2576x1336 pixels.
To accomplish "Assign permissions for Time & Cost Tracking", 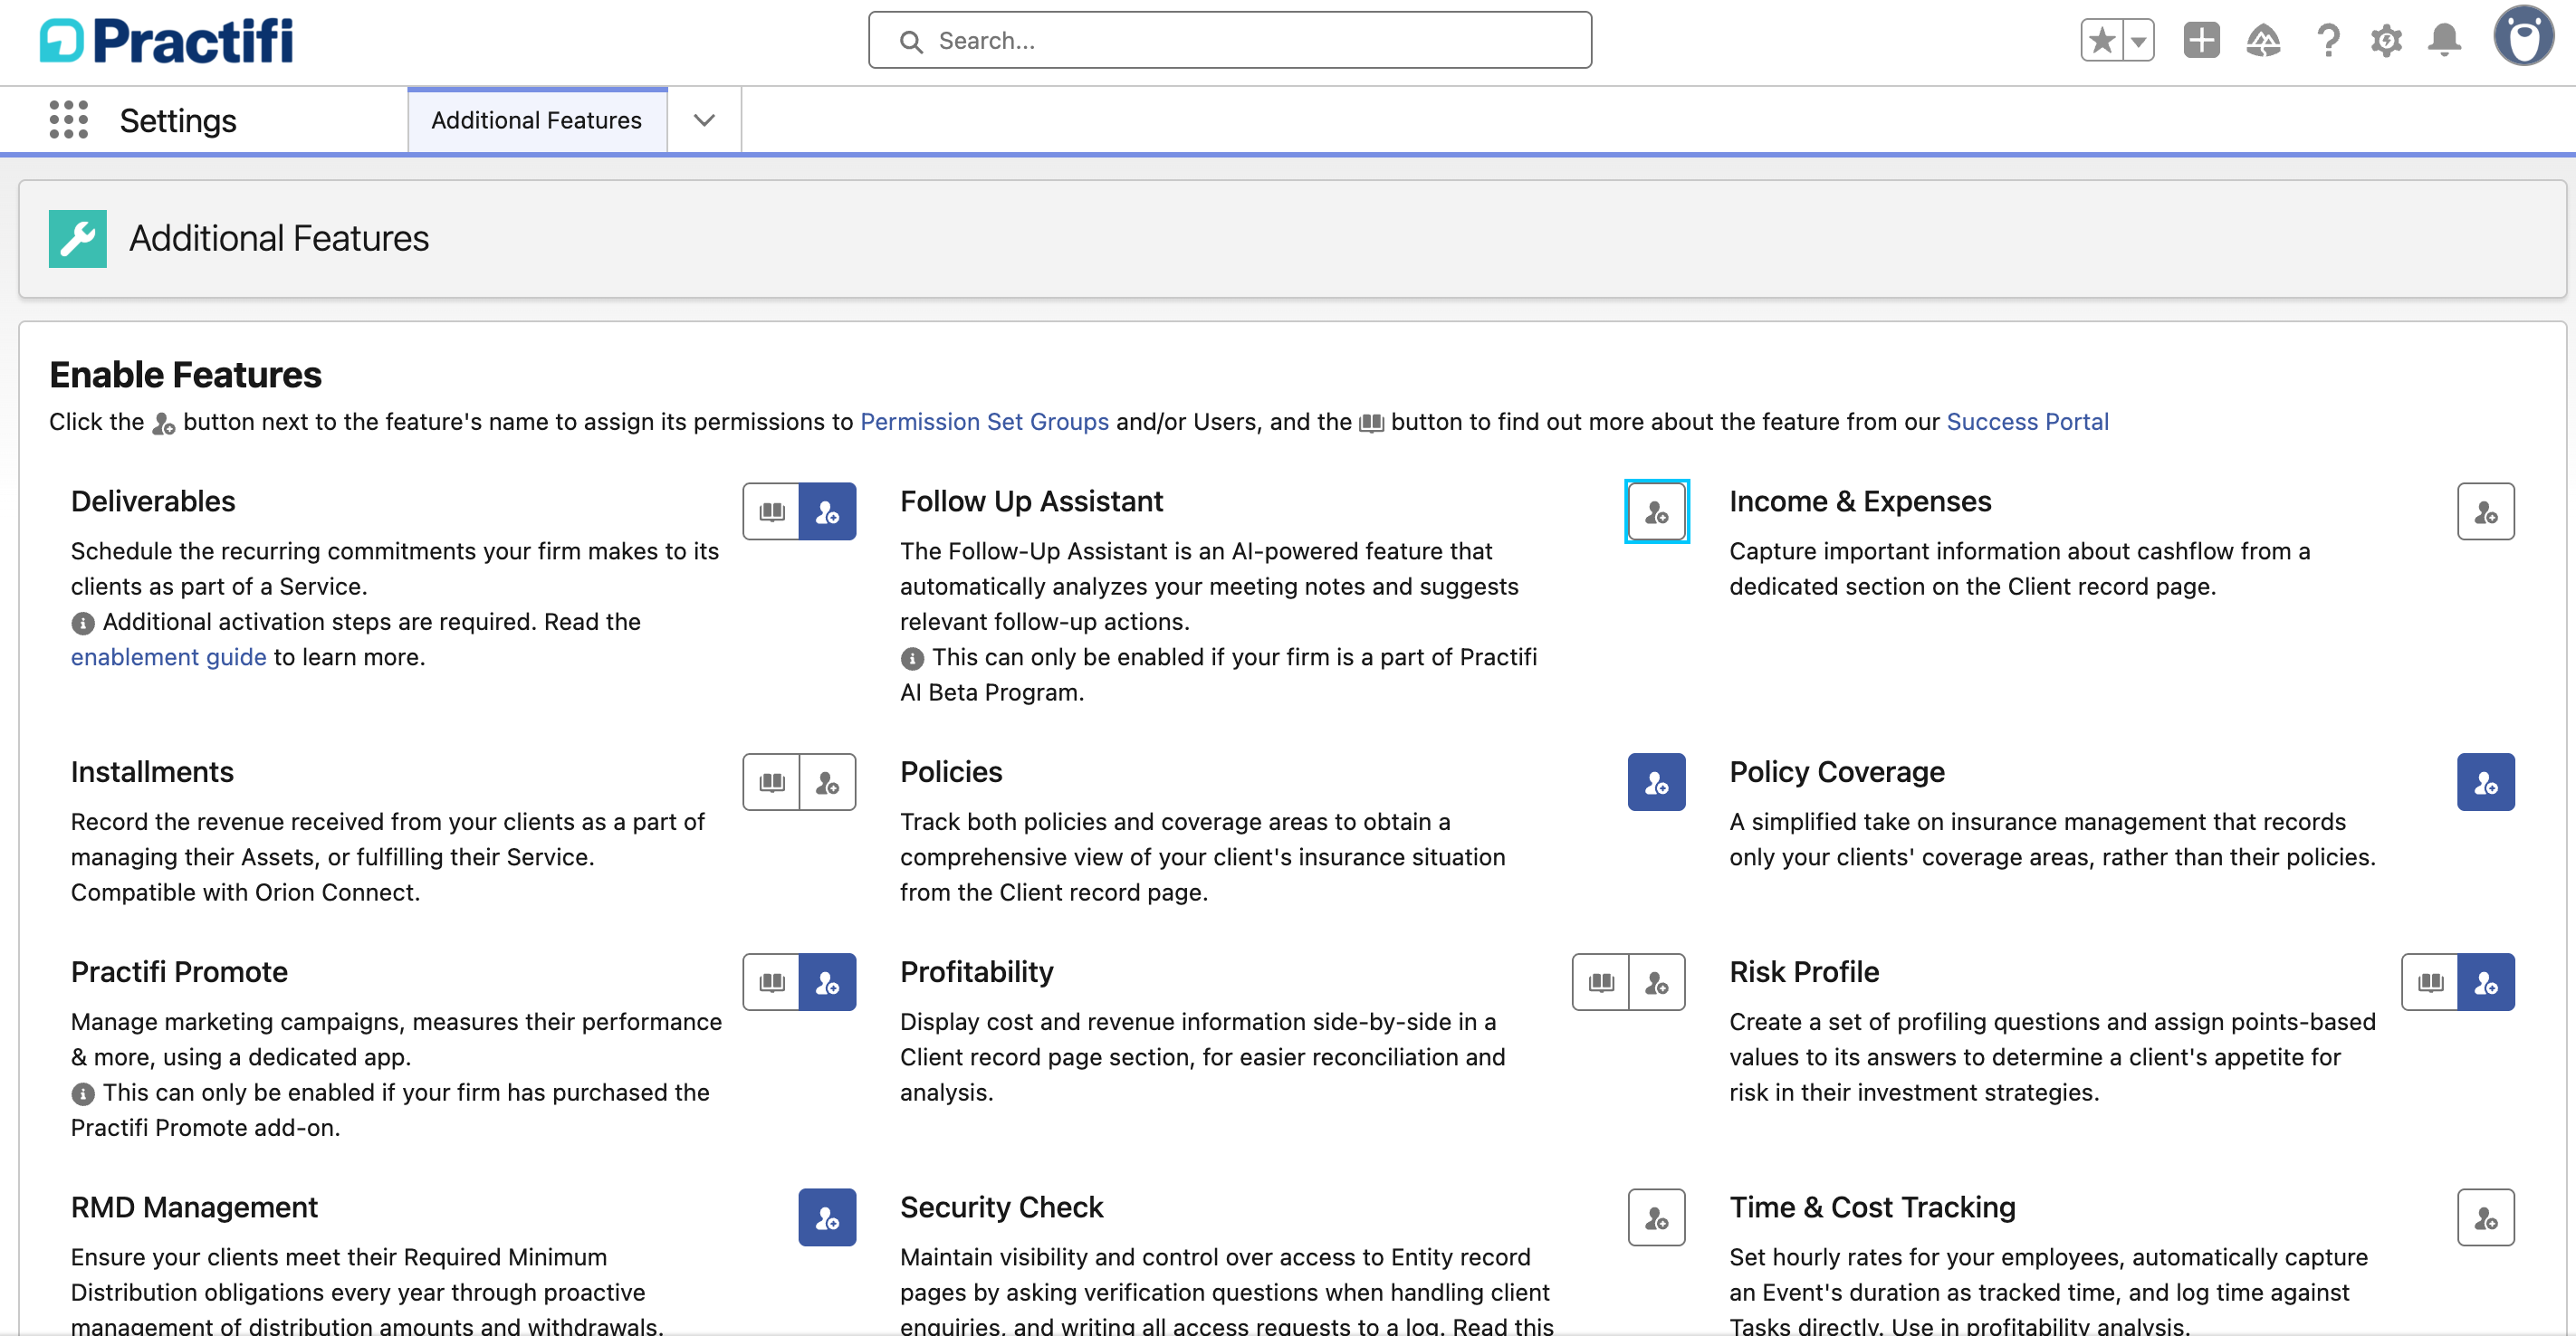I will click(x=2485, y=1217).
